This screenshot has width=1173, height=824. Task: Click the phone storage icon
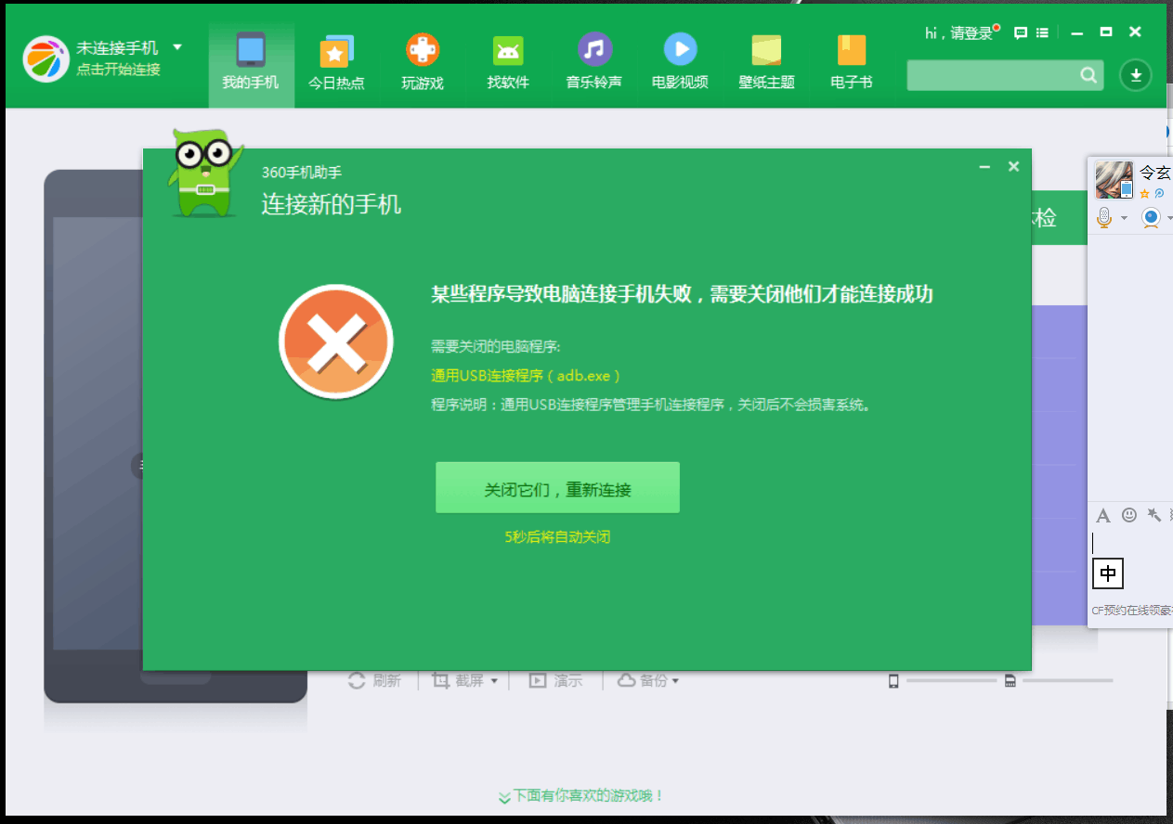tap(893, 681)
